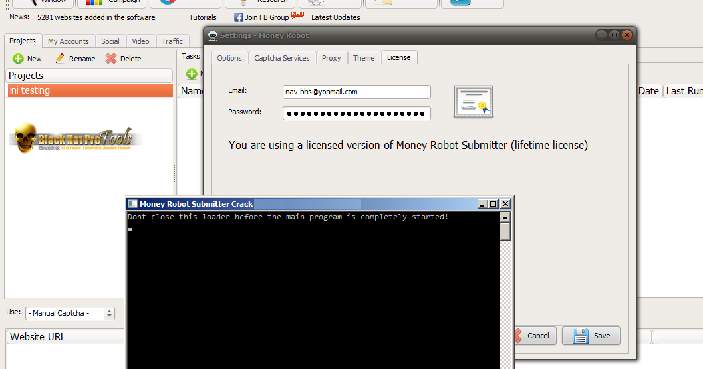Screen dimensions: 703x369
Task: Click the Research toolbar button
Action: pyautogui.click(x=259, y=2)
